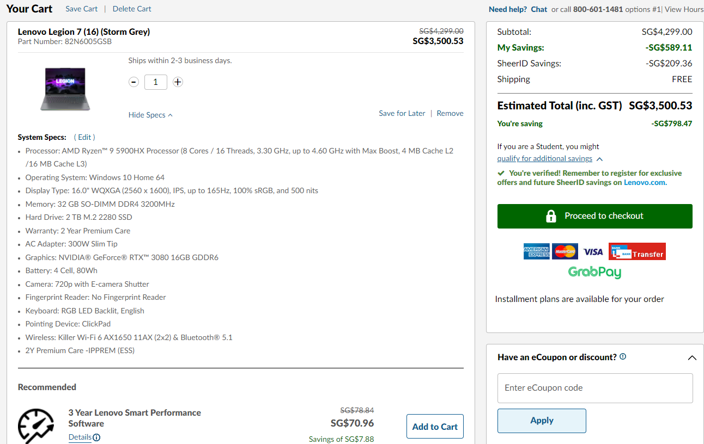The height and width of the screenshot is (444, 704).
Task: Click Battery 4 Cell 80Wh spec line
Action: pos(62,270)
